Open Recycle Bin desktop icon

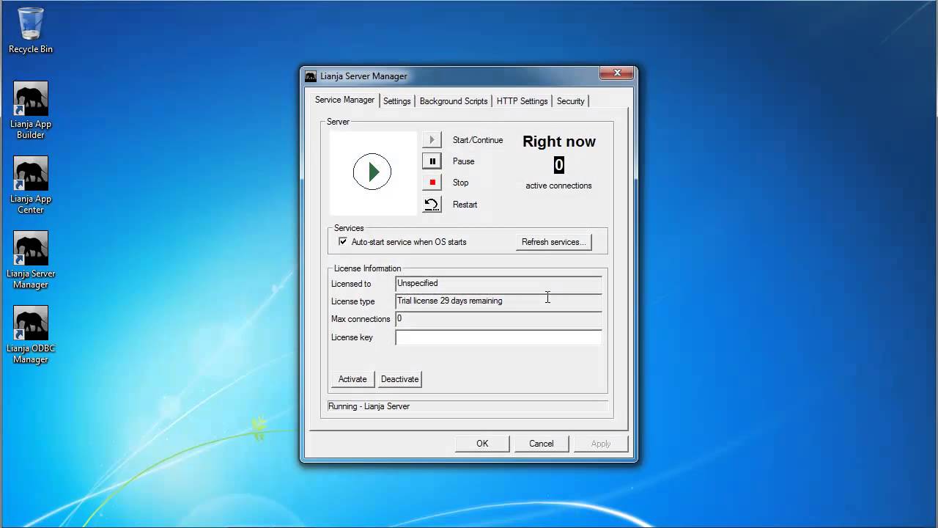[31, 31]
